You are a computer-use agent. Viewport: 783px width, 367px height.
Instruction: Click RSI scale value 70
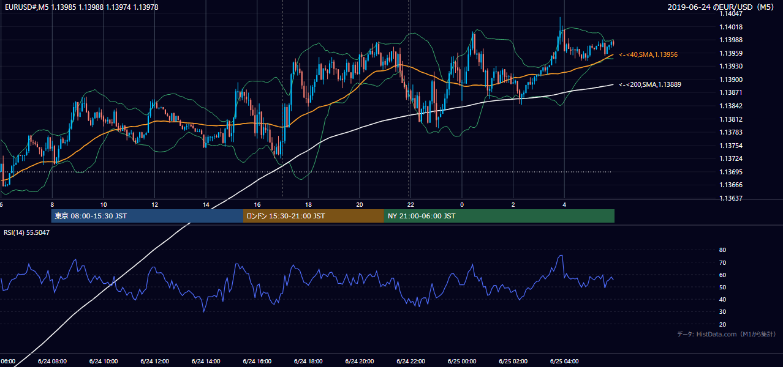tap(722, 262)
